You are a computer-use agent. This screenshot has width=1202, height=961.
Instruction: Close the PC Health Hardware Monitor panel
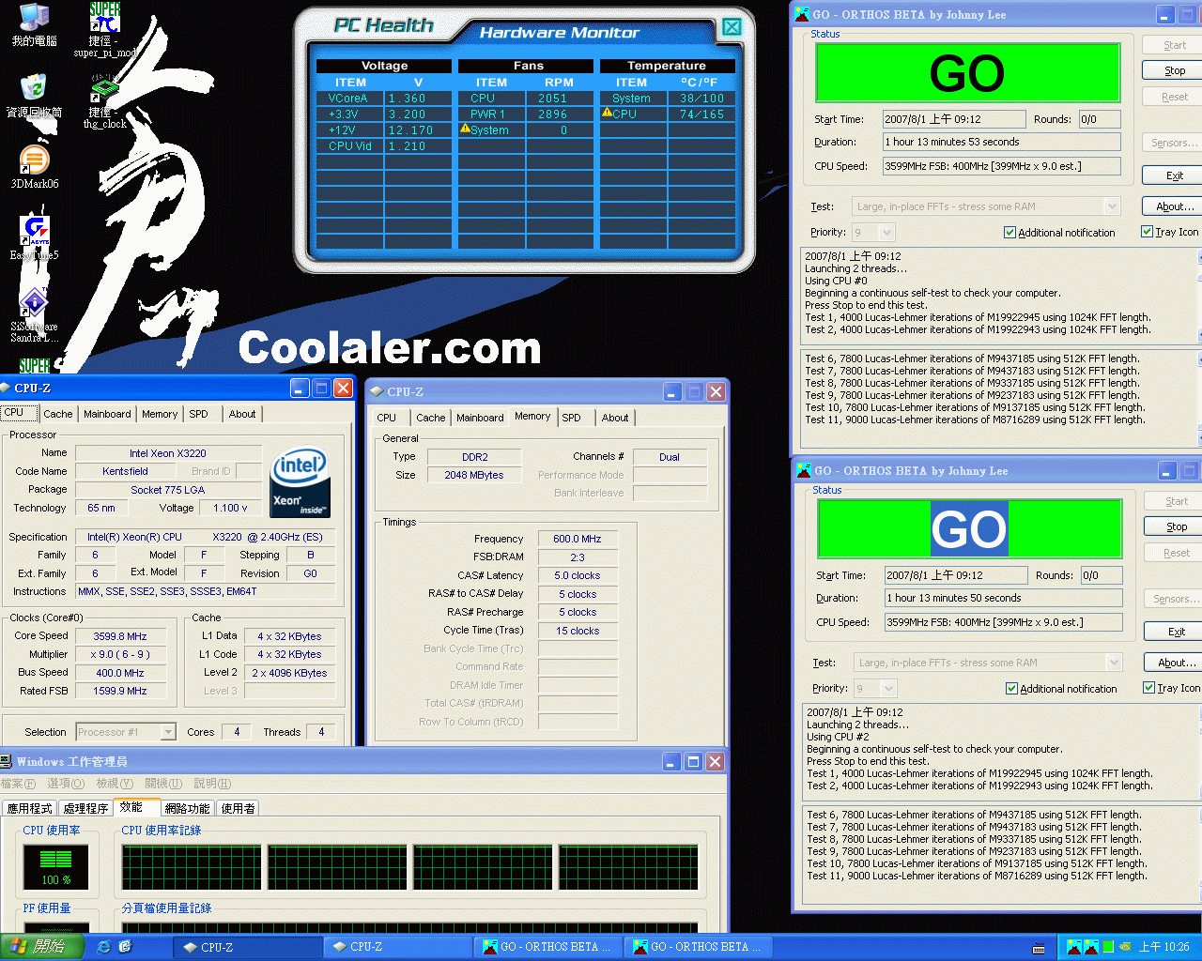[732, 27]
